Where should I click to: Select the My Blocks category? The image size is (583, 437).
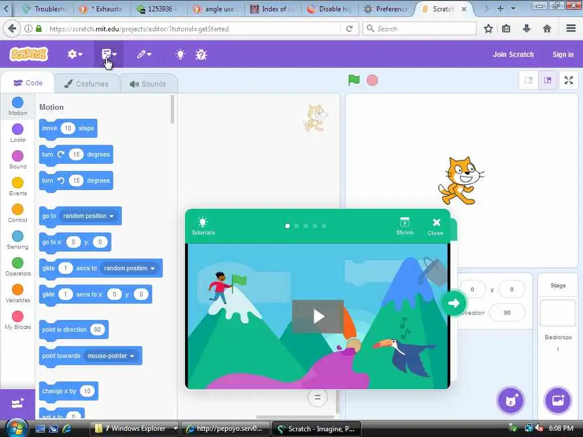point(18,320)
